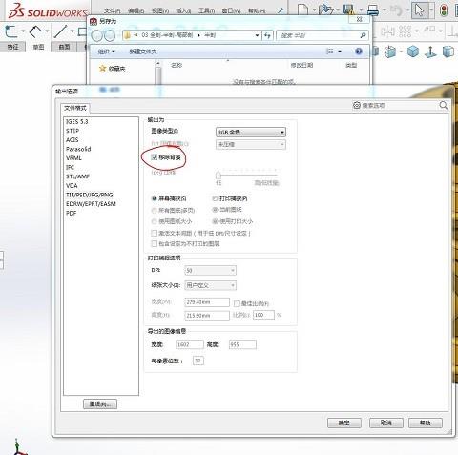The image size is (458, 455).
Task: Click the New document icon
Action: point(302,10)
